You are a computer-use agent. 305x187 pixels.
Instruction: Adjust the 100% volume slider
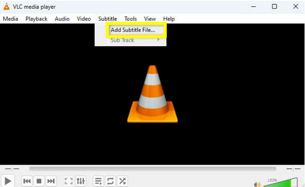[x=280, y=183]
